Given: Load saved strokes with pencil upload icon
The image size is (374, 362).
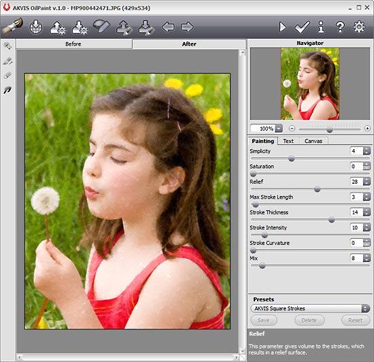Looking at the screenshot, I should 124,28.
